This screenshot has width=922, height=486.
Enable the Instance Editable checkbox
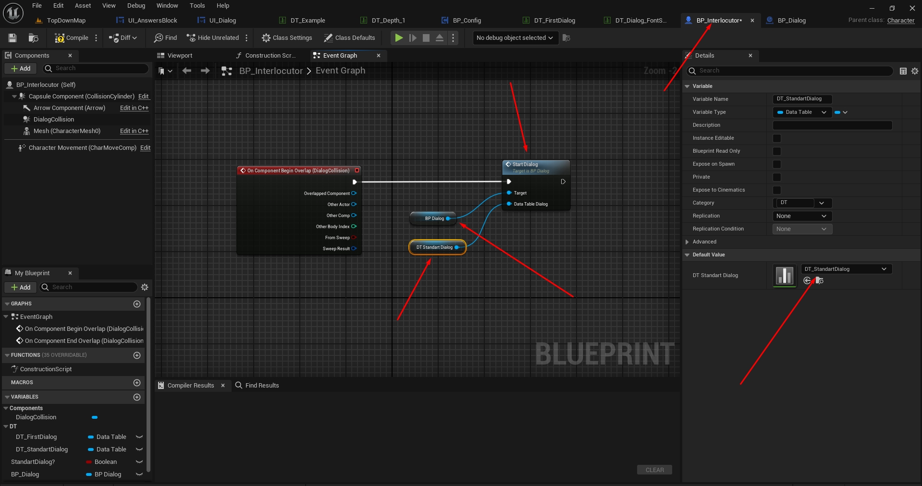click(776, 138)
